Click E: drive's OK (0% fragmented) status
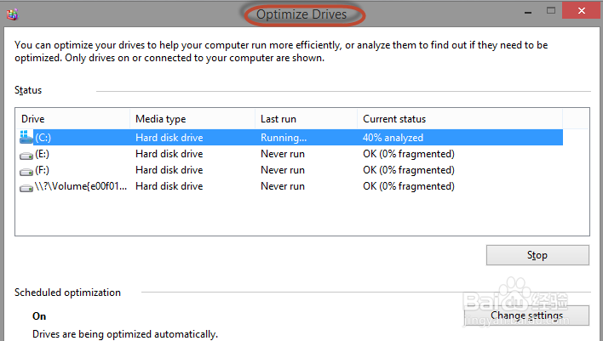 tap(408, 154)
